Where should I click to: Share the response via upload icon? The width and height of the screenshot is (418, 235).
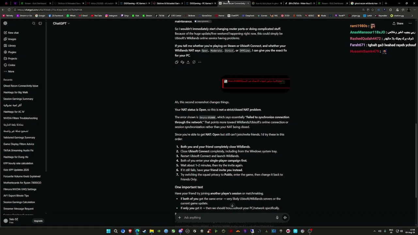188,62
